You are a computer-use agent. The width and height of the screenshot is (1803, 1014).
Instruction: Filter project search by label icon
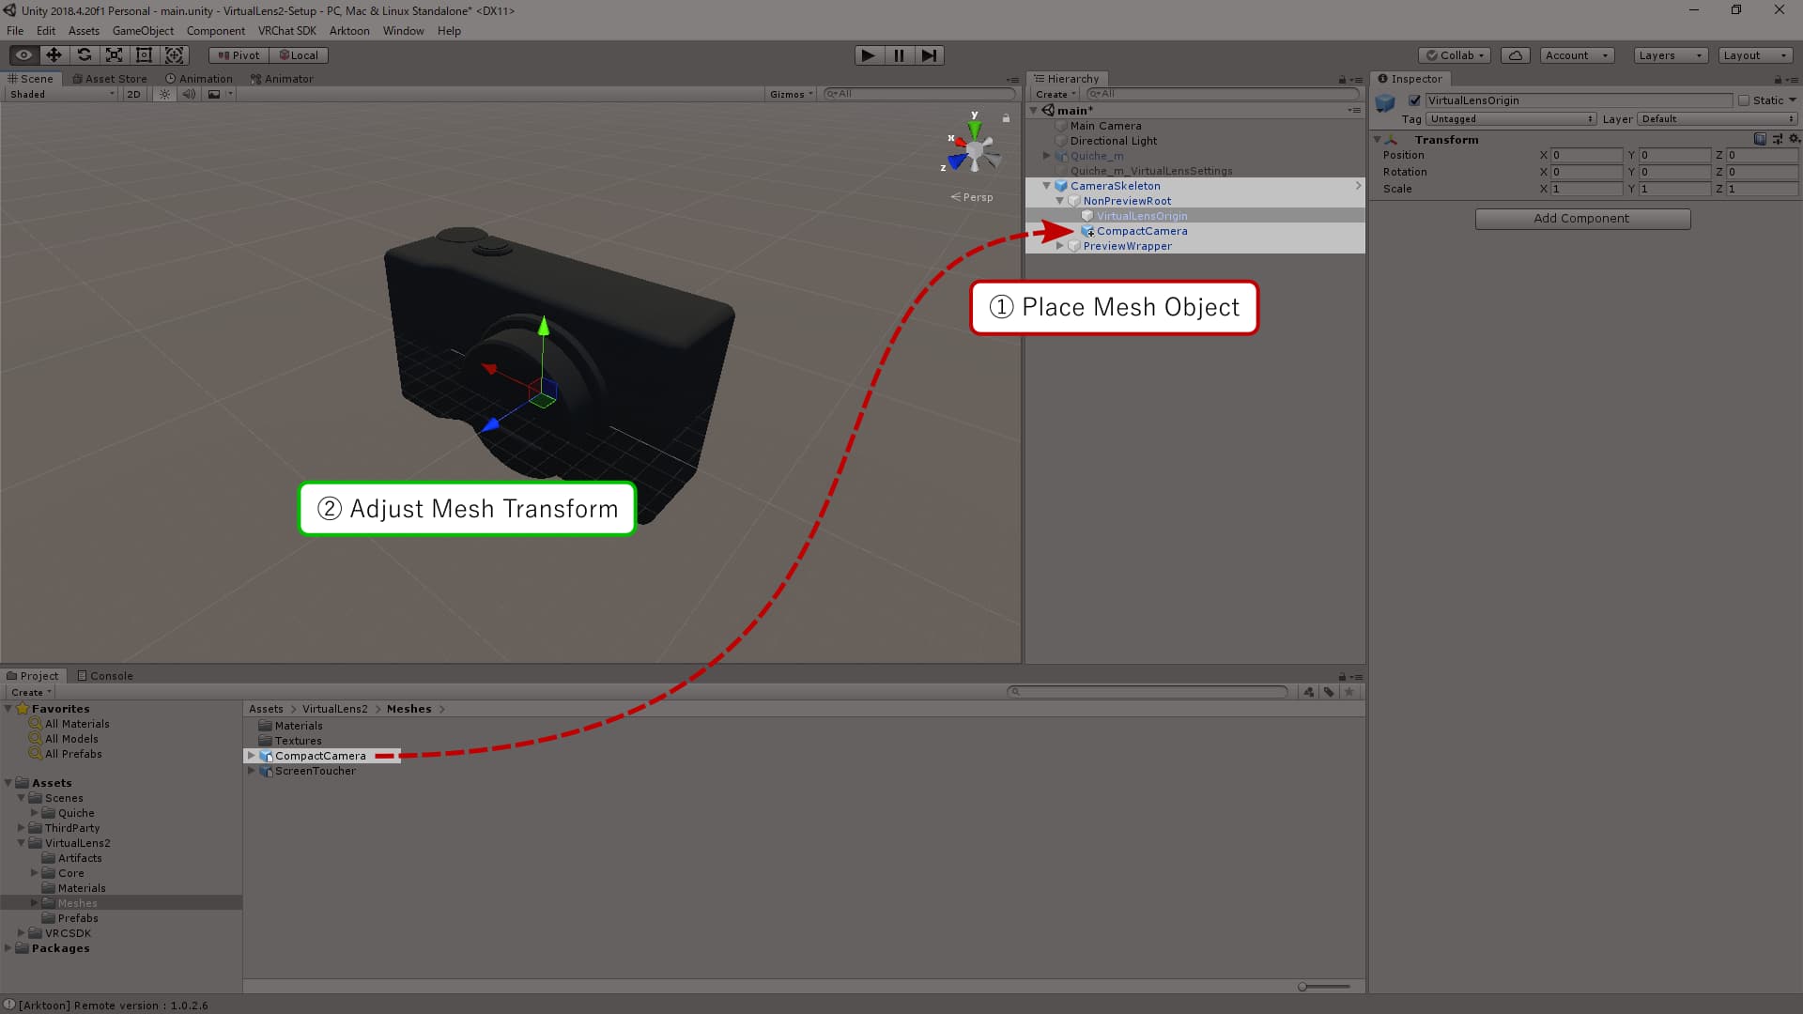pyautogui.click(x=1329, y=692)
